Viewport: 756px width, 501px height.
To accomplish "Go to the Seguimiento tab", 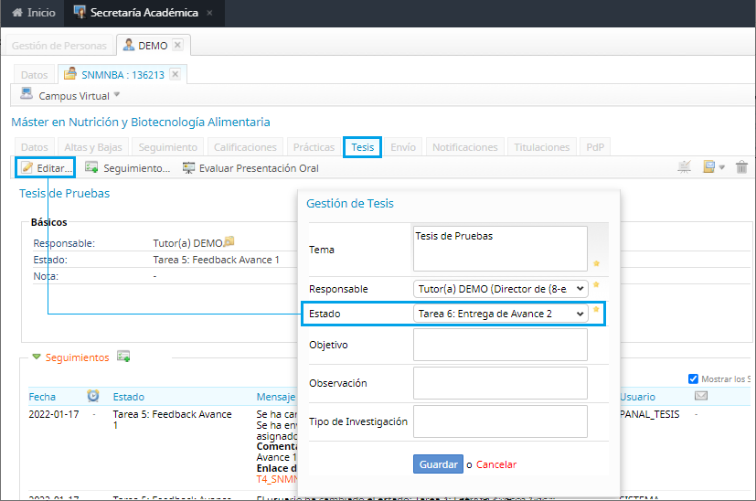I will point(168,147).
